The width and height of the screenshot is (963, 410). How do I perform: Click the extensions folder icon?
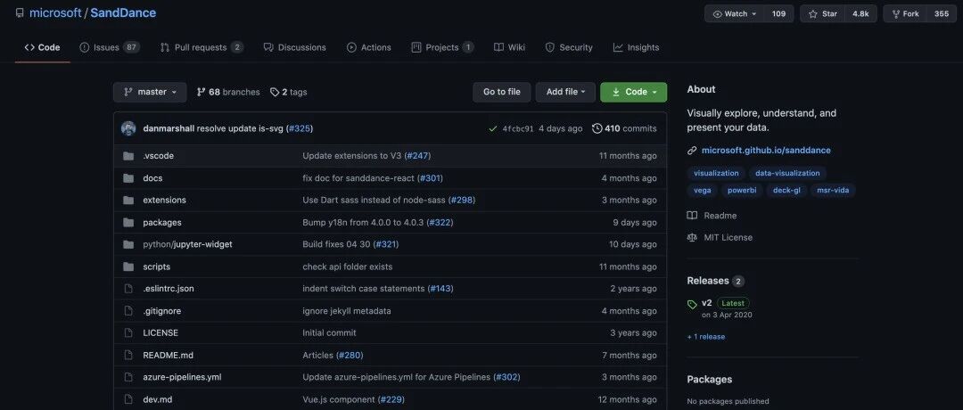(128, 200)
